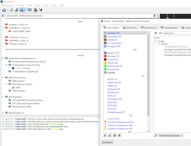Open dropdown arrow next to mute speakers icon
Image resolution: width=191 pixels, height=146 pixels.
click(x=25, y=10)
